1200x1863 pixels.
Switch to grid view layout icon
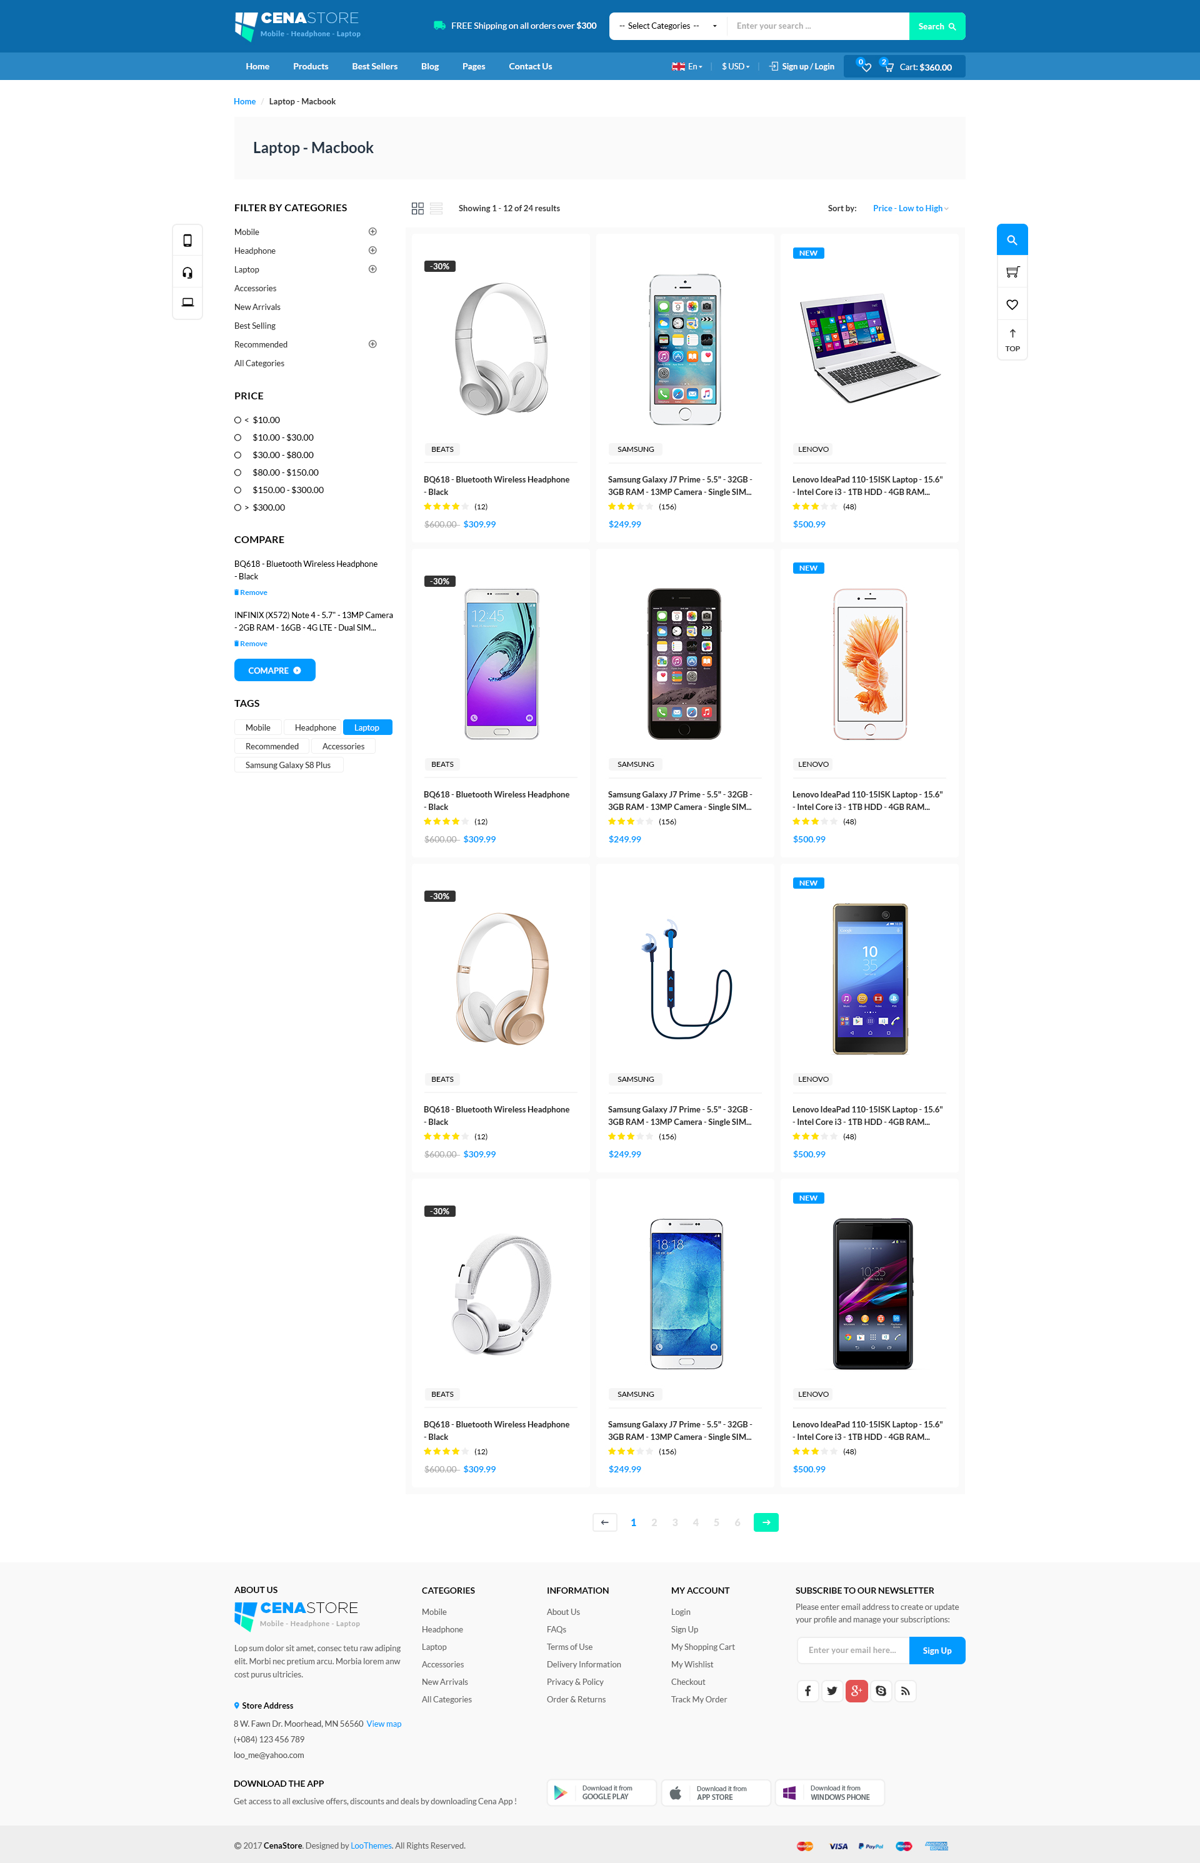click(417, 208)
